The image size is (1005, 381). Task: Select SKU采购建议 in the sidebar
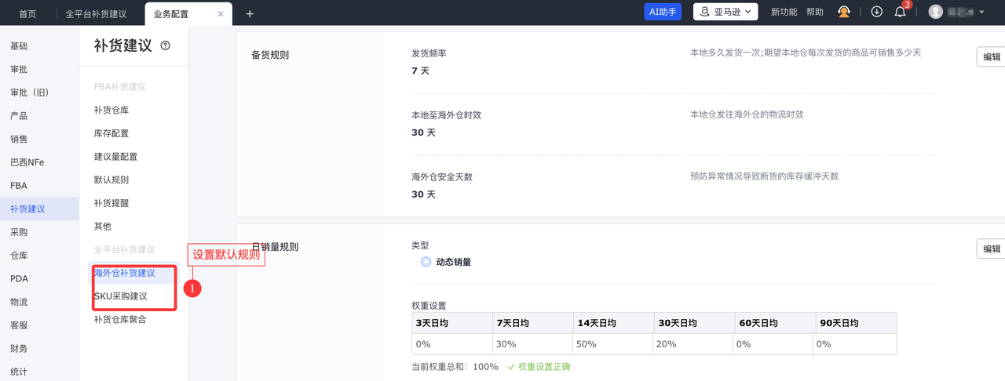point(121,296)
